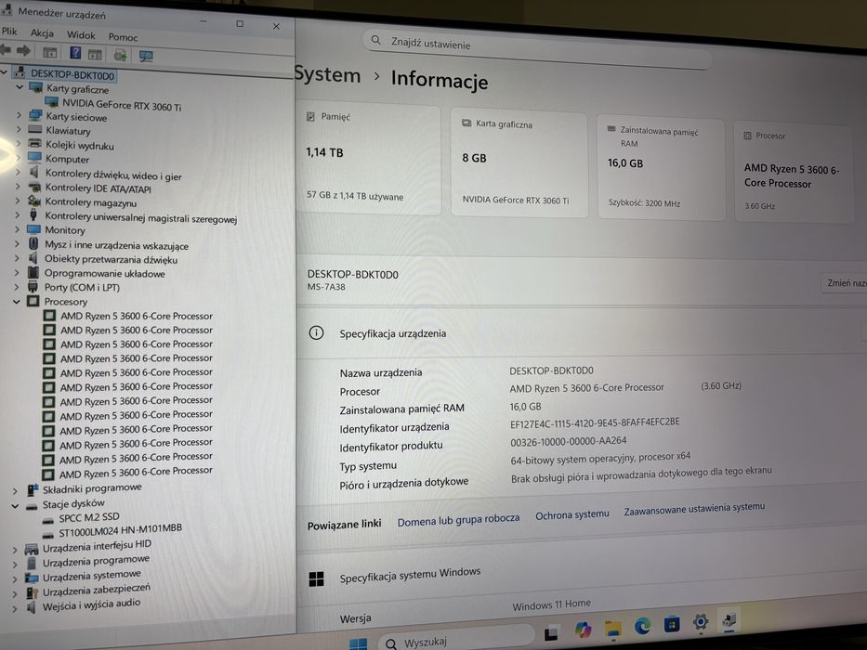Open Copilot from the taskbar
This screenshot has width=867, height=650.
tap(583, 630)
